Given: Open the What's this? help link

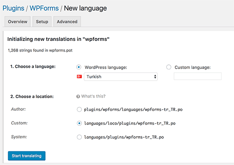Looking at the screenshot, I should 93,96.
